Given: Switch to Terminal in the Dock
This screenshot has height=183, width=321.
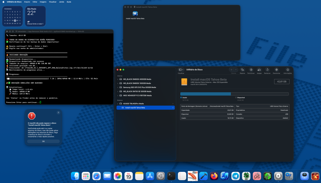Looking at the screenshot, I should (x=171, y=176).
